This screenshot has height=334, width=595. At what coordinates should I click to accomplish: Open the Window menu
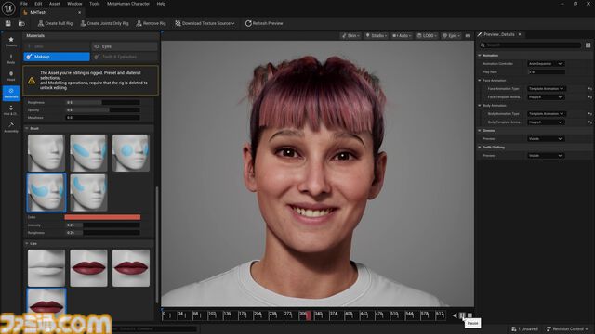pyautogui.click(x=74, y=4)
